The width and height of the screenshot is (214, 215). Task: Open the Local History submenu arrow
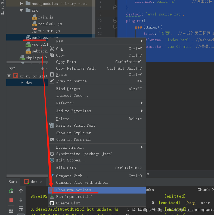[x=142, y=147]
